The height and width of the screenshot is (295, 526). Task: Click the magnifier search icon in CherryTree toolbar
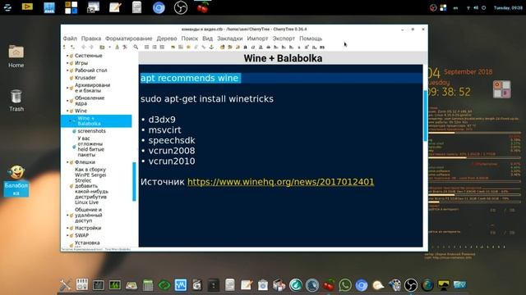coord(136,48)
